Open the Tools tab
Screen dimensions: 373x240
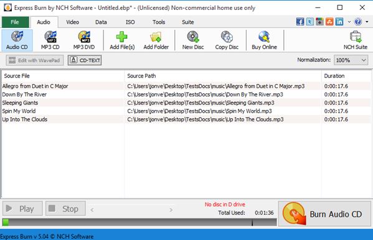tap(159, 22)
